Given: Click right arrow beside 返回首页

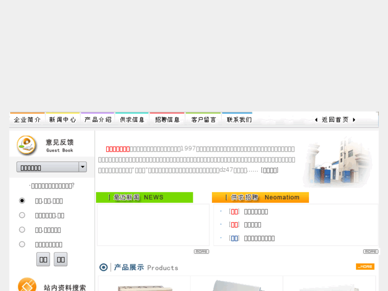Looking at the screenshot, I should 354,120.
